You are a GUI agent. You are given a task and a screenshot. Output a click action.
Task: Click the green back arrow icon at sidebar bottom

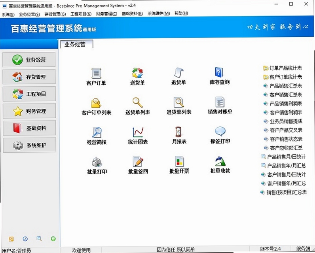(x=53, y=238)
